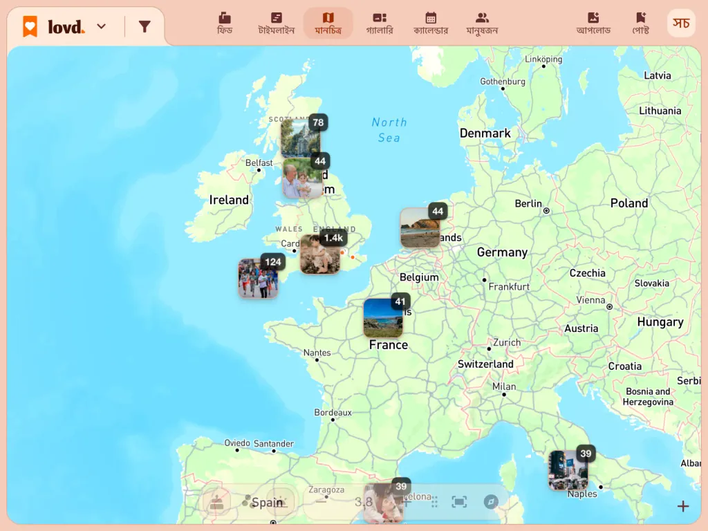Reset map orientation with compass icon
The image size is (708, 531).
tap(491, 502)
